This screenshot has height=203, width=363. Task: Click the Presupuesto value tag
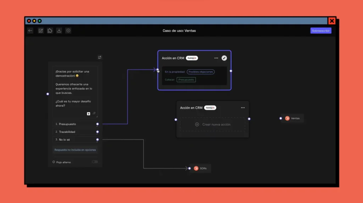click(x=186, y=80)
